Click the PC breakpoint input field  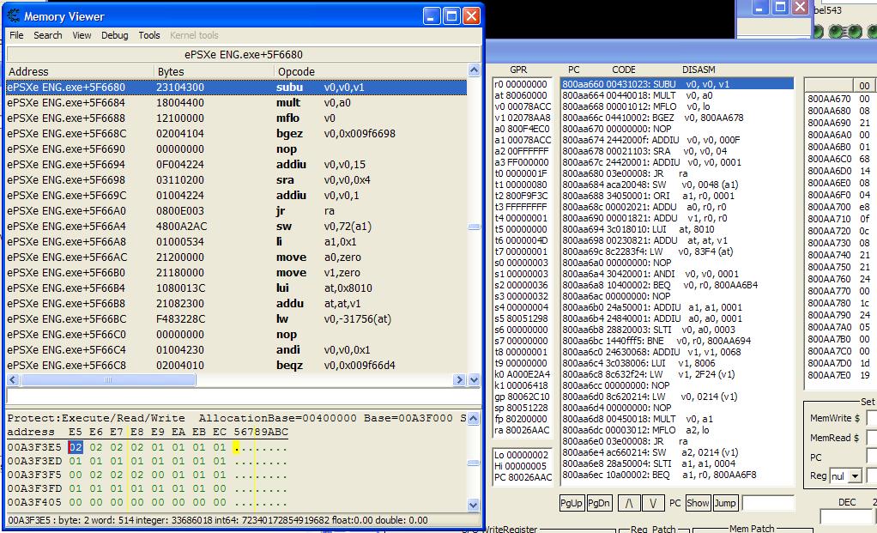(871, 457)
